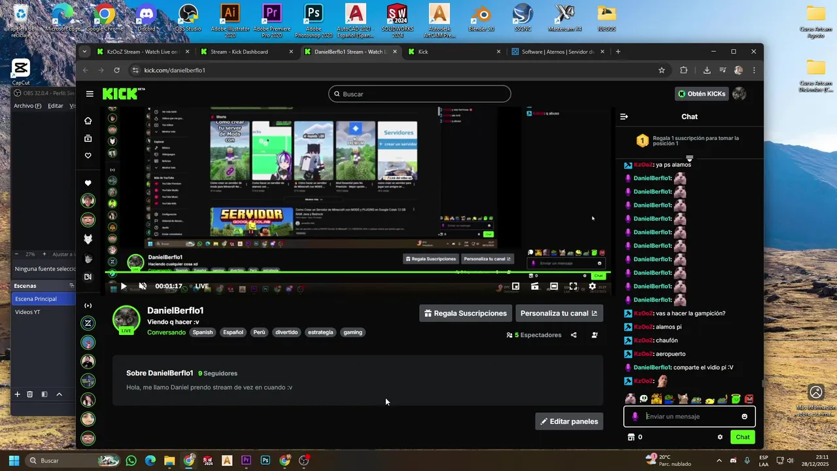Open WhatsApp from the taskbar
This screenshot has height=471, width=837.
tap(131, 461)
